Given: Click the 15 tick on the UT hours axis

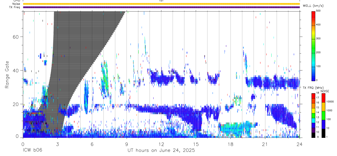Looking at the screenshot, I should click(x=196, y=144).
